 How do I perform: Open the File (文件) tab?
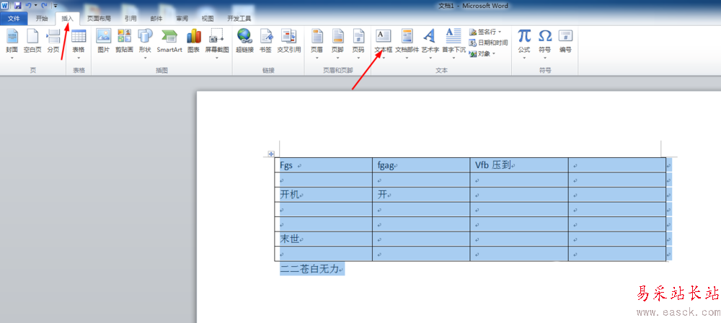click(14, 19)
